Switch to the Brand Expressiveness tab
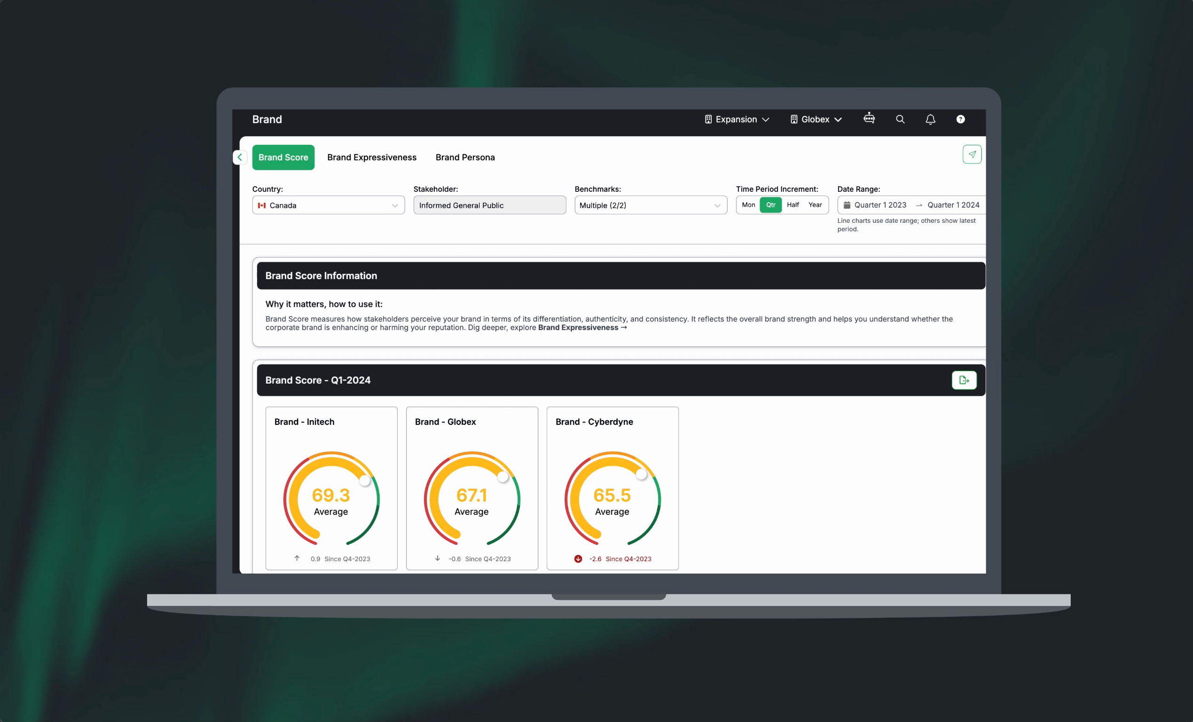Image resolution: width=1193 pixels, height=722 pixels. pos(371,157)
